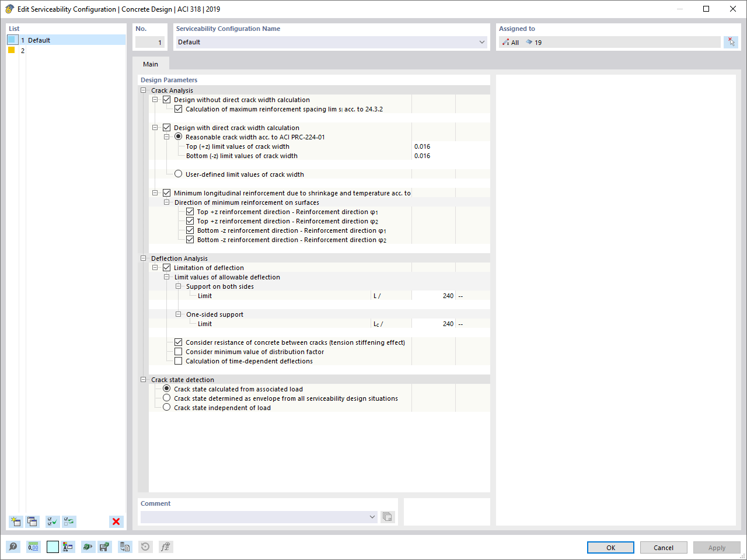This screenshot has width=747, height=560.
Task: Disable Design without direct crack width calculation
Action: tap(167, 99)
